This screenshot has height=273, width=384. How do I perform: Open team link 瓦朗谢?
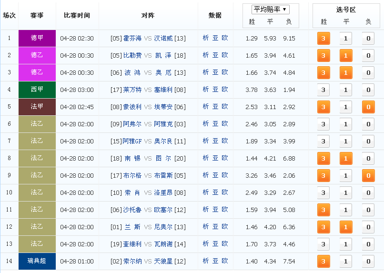[163, 244]
